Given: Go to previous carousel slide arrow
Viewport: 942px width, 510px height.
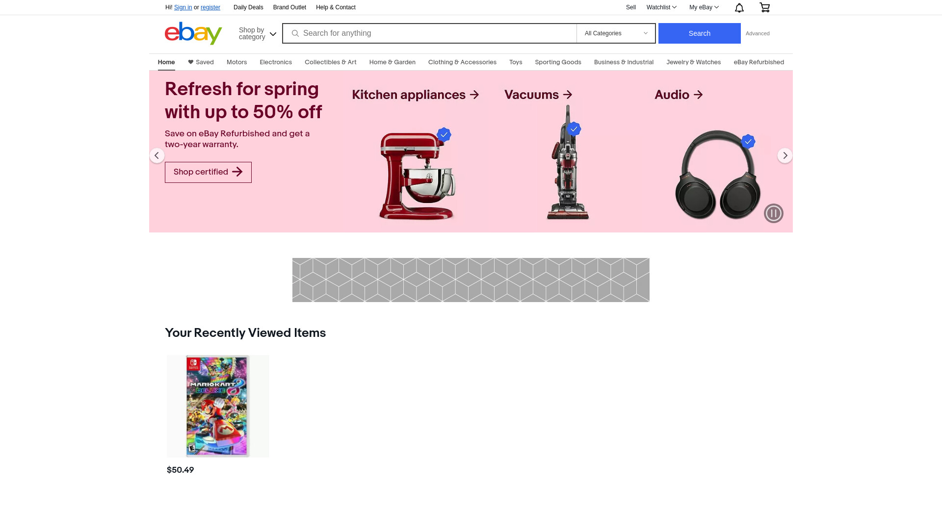Looking at the screenshot, I should point(157,155).
